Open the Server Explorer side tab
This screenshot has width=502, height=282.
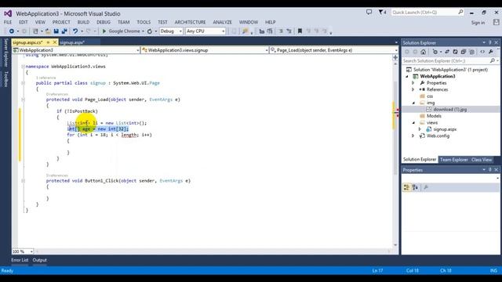(5, 52)
